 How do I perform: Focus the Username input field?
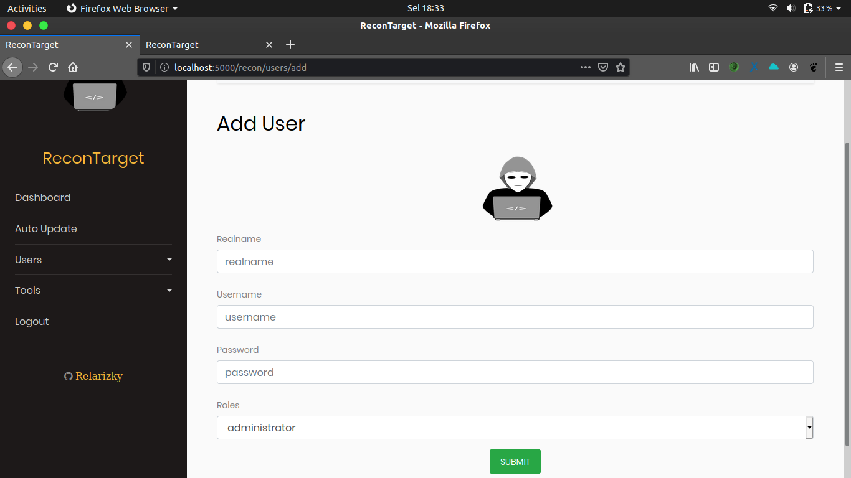tap(515, 317)
